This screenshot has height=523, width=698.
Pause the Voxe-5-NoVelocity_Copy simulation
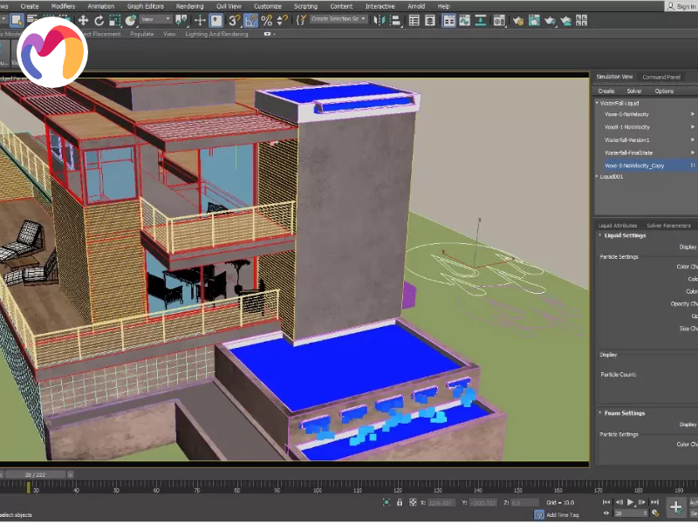[693, 165]
